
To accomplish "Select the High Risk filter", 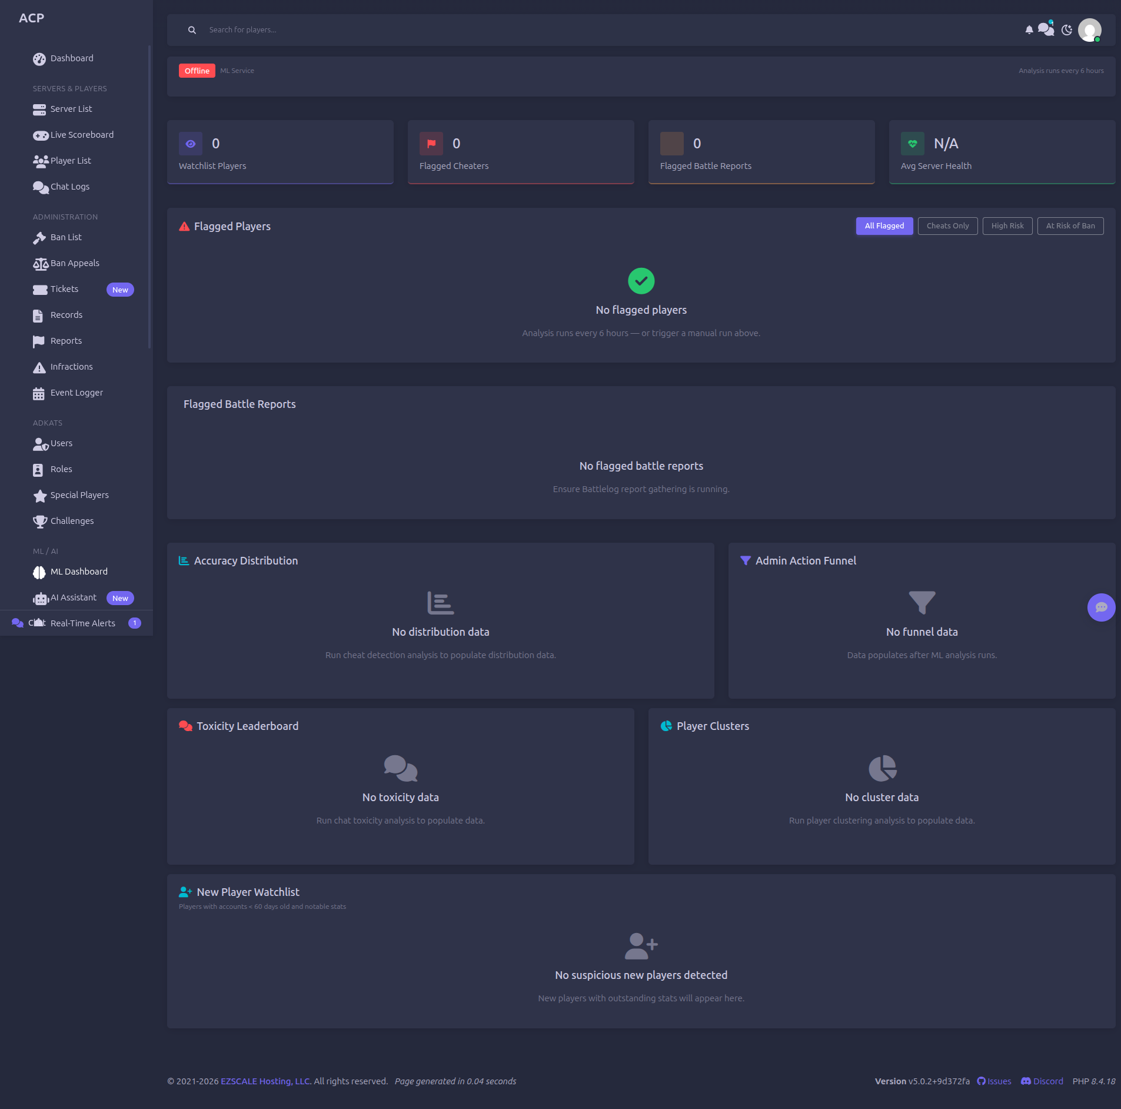I will [x=1007, y=226].
